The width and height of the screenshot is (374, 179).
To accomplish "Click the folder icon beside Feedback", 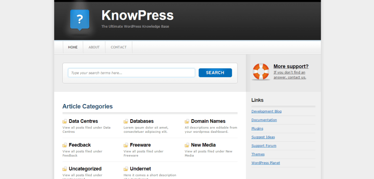I will coord(65,145).
